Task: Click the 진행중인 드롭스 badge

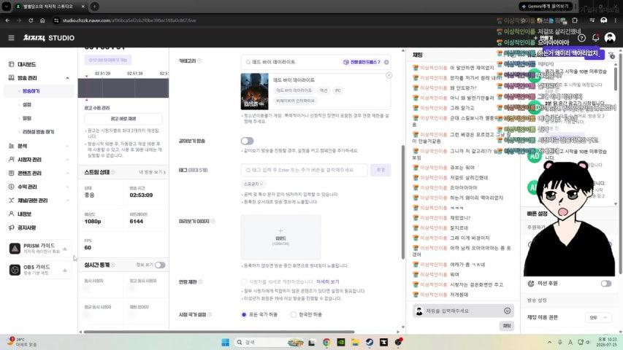Action: [362, 62]
